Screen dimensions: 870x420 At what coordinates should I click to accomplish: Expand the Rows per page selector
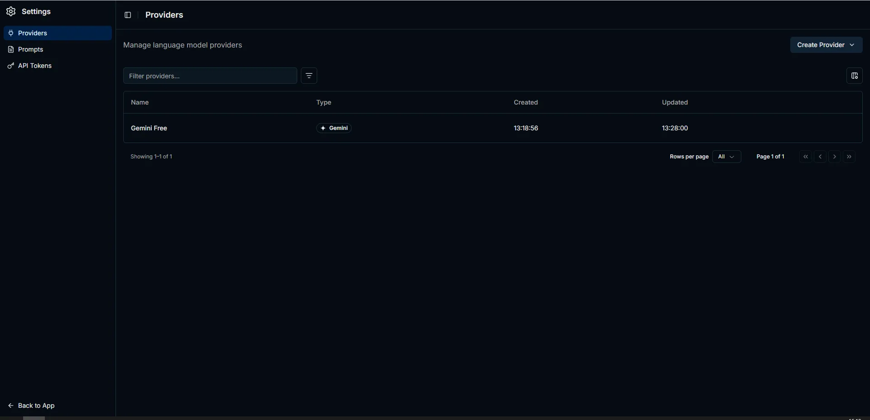(727, 157)
